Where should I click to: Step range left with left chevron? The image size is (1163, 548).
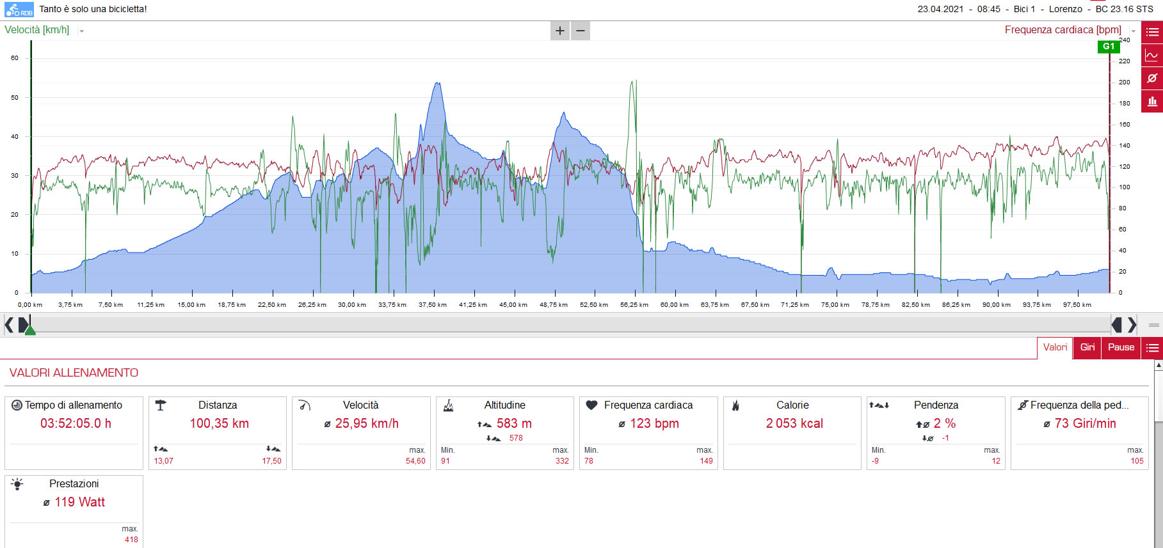(8, 325)
